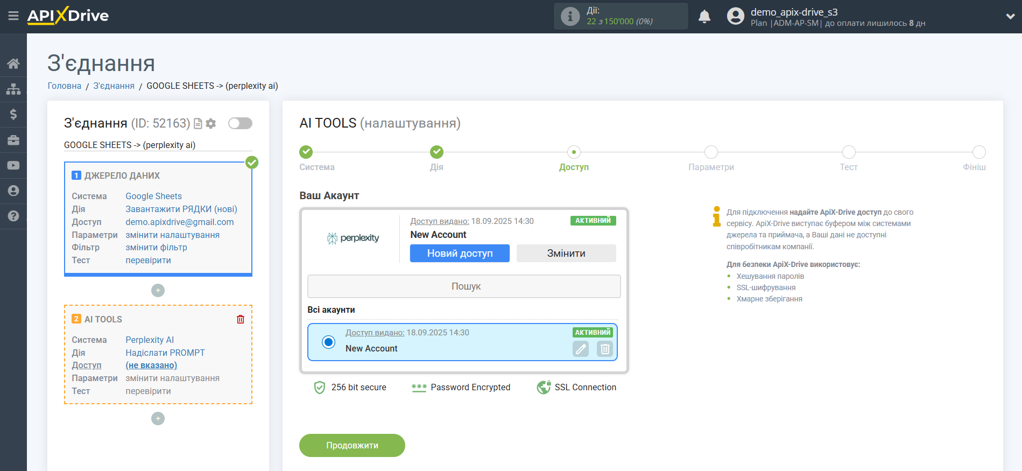
Task: Add a step below the AI TOOLS block
Action: (158, 419)
